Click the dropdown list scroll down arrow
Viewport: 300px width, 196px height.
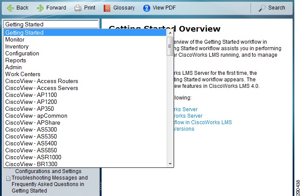170,164
